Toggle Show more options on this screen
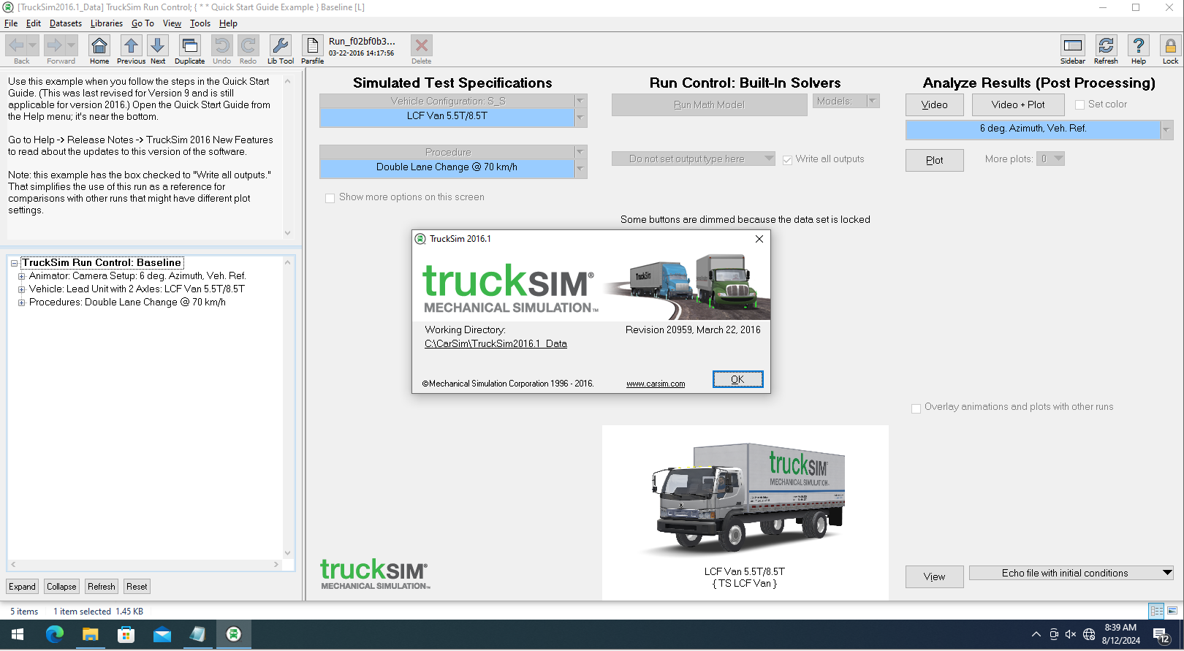 [x=330, y=198]
